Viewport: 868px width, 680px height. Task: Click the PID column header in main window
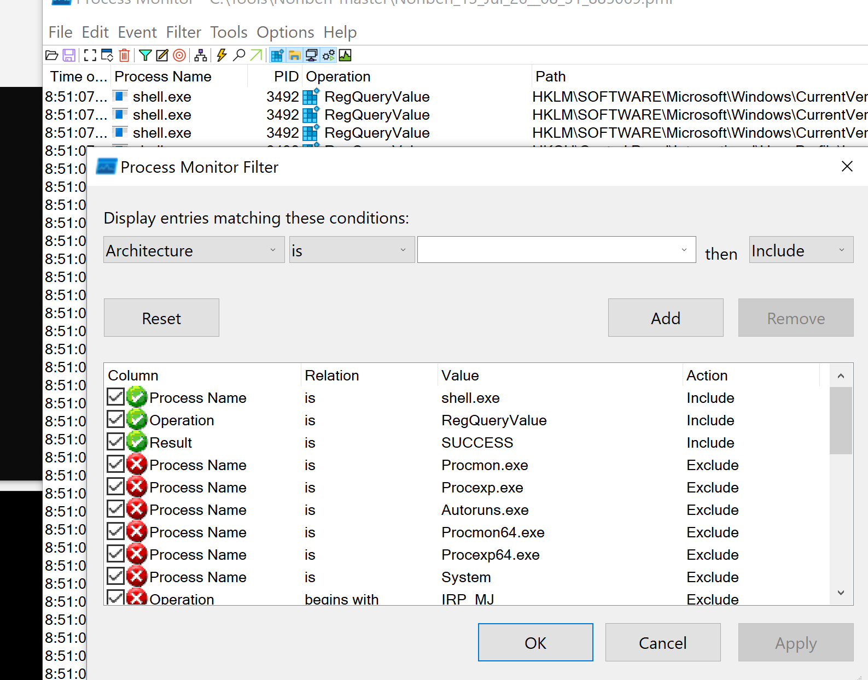(x=275, y=77)
